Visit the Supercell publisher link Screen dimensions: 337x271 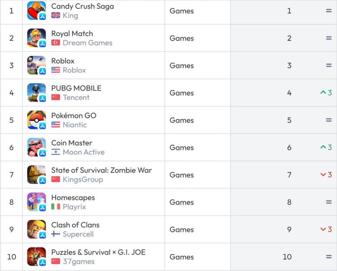pyautogui.click(x=78, y=234)
